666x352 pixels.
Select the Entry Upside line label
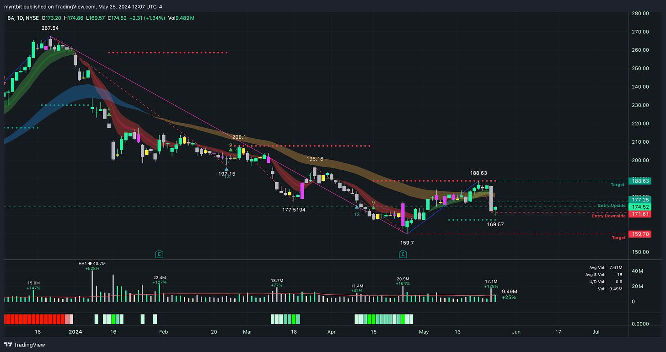[x=612, y=206]
